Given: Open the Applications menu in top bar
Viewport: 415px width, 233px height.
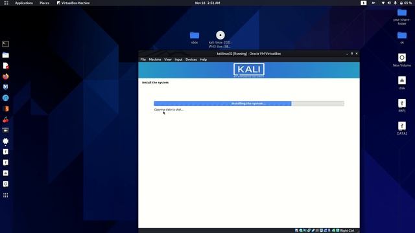Looking at the screenshot, I should (x=24, y=3).
